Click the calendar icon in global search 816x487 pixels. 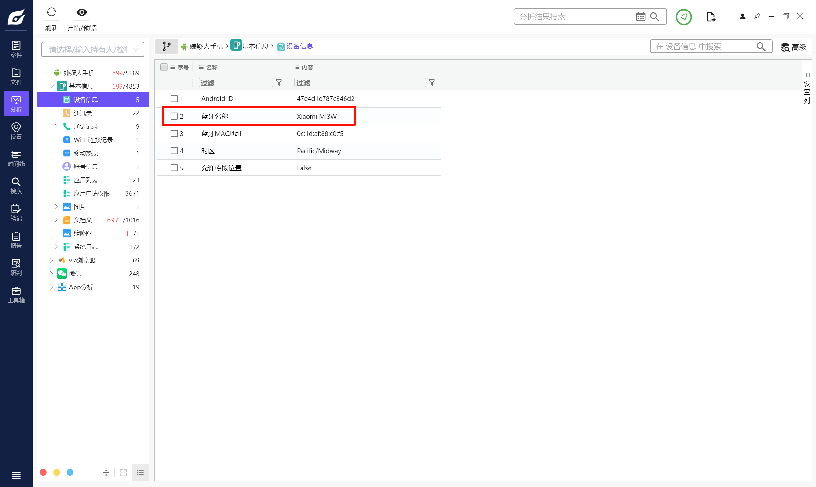point(640,17)
